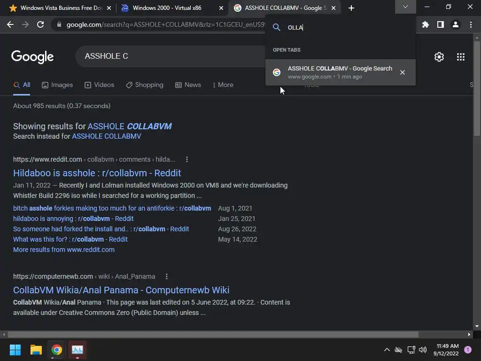Image resolution: width=481 pixels, height=361 pixels.
Task: Select the All results tab
Action: (22, 85)
